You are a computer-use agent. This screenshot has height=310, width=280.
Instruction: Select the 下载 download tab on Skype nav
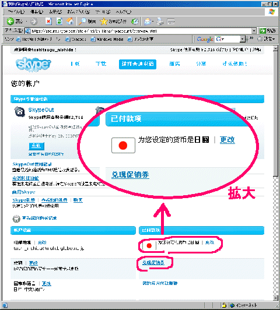tap(101, 64)
